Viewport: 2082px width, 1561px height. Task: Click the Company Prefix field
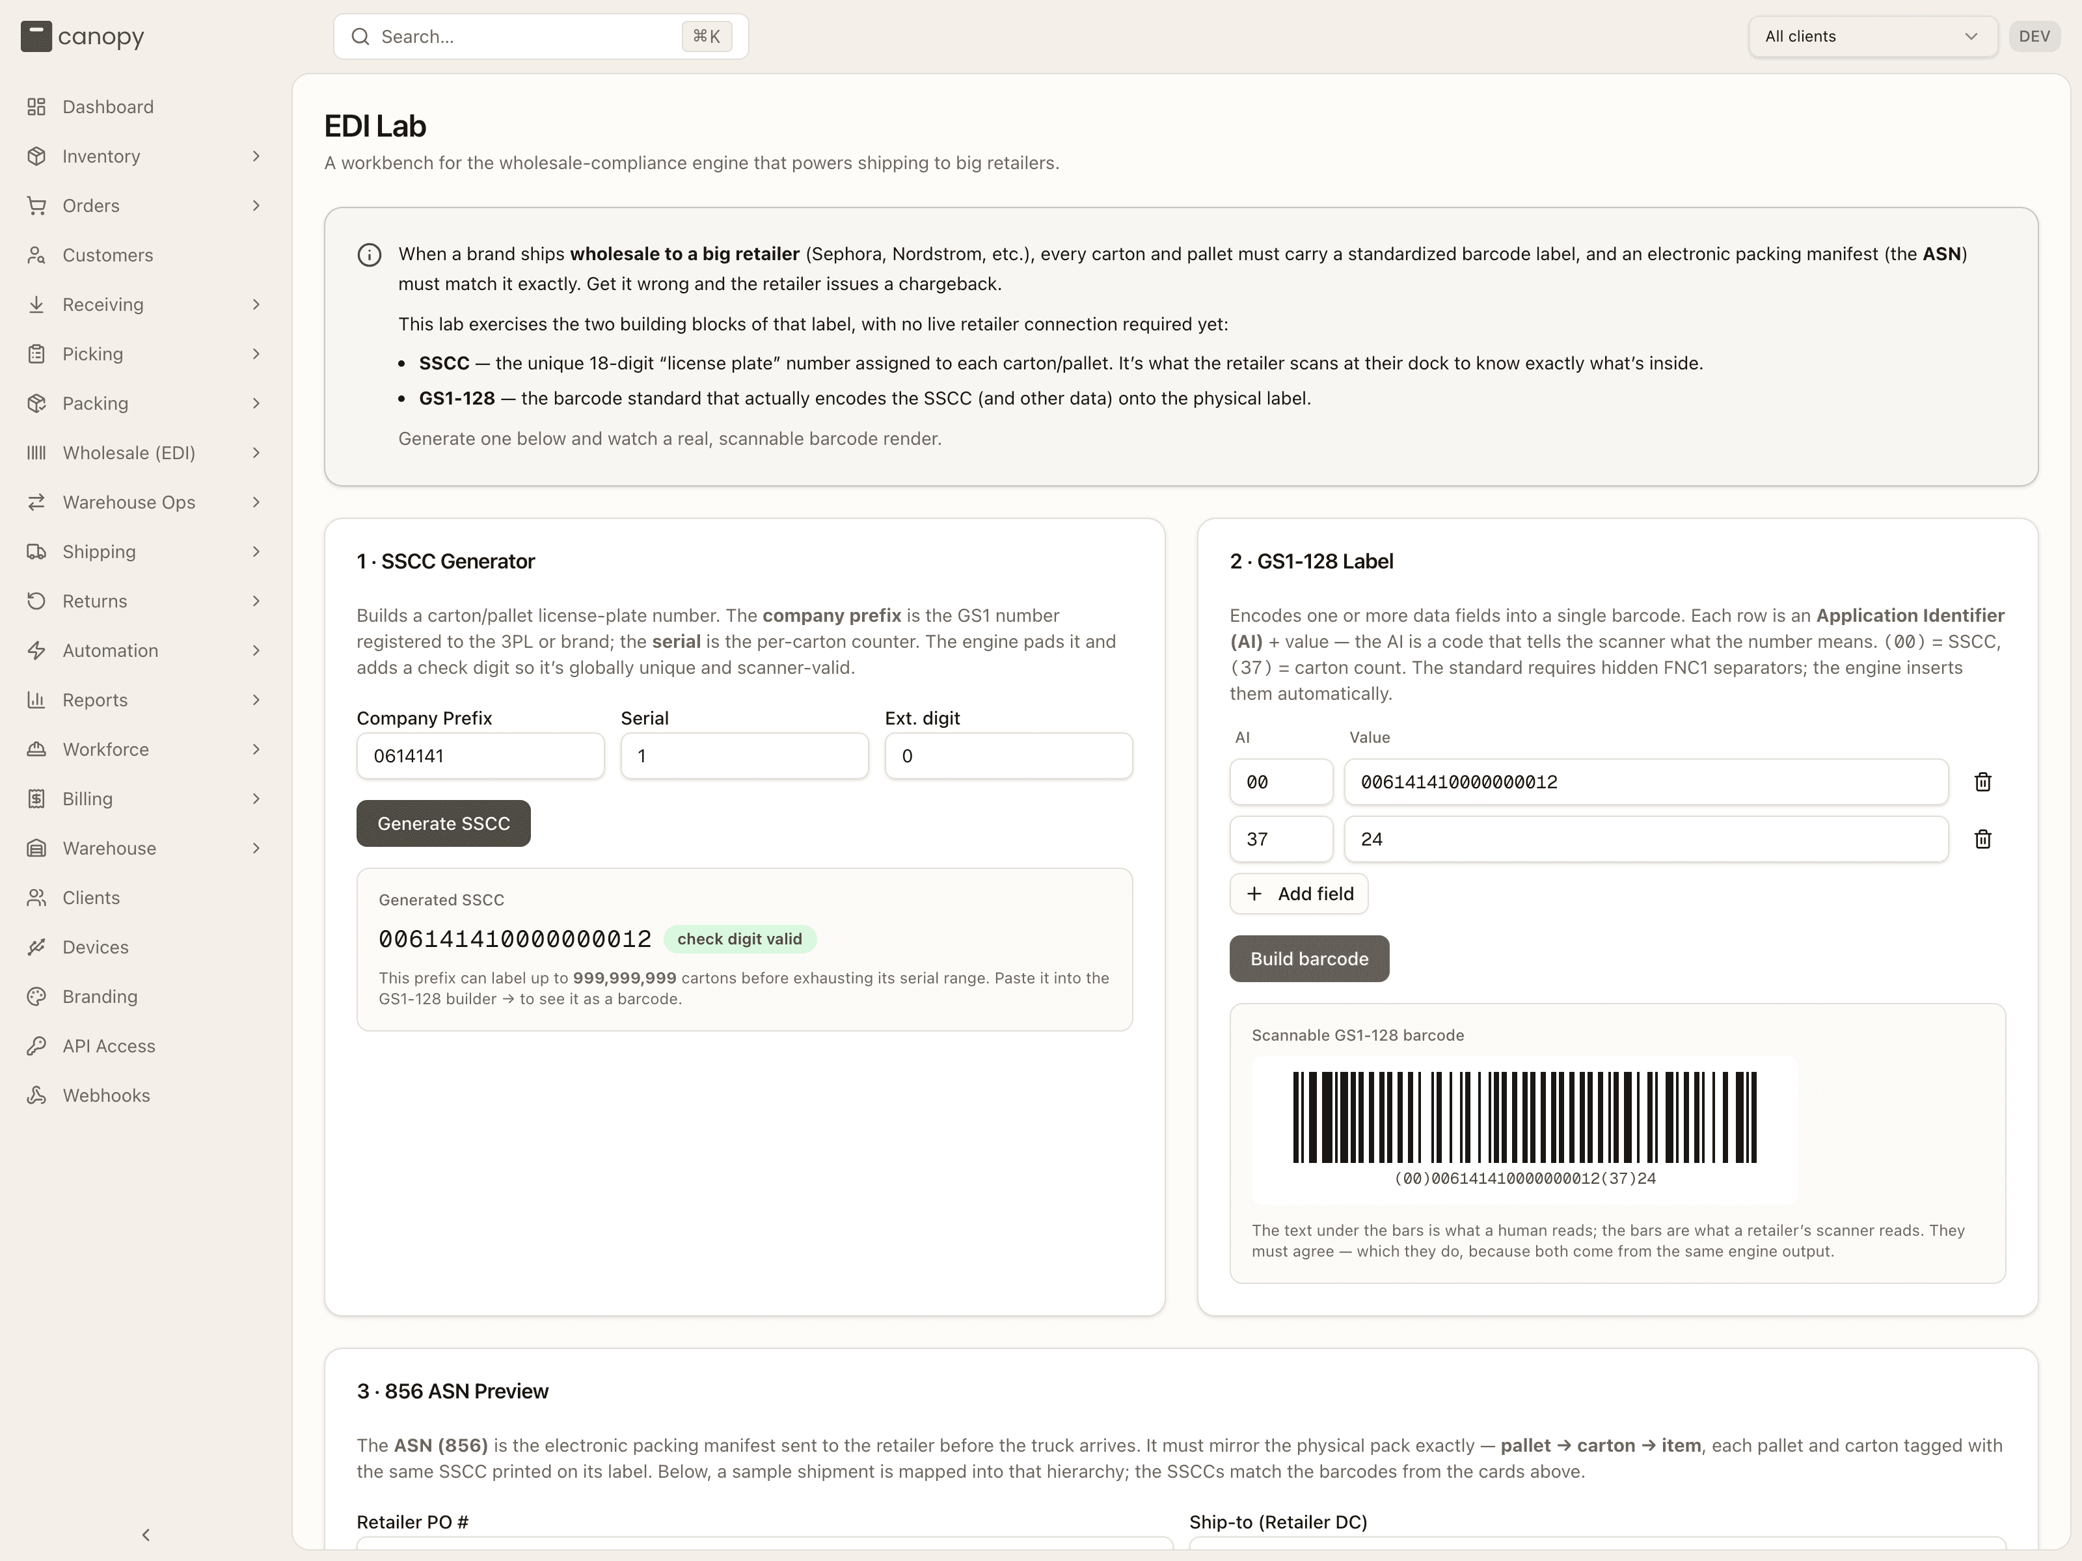coord(480,756)
